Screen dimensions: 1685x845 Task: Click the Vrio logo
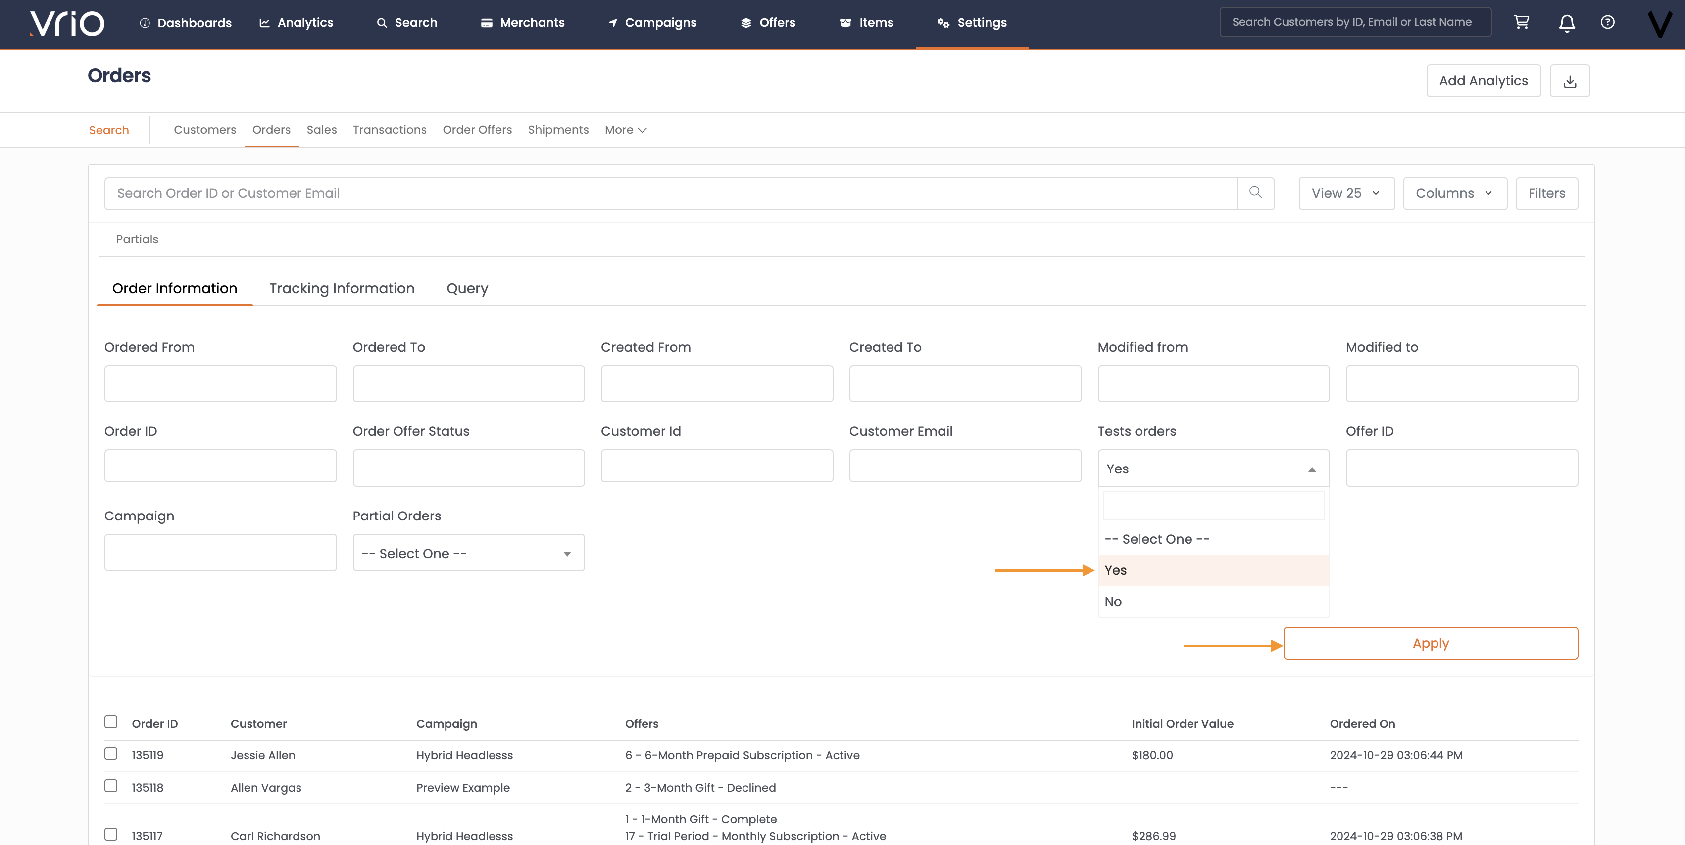point(67,24)
